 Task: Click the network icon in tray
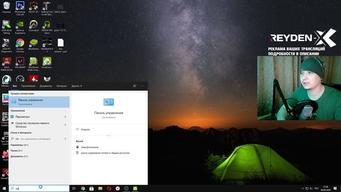(x=307, y=188)
